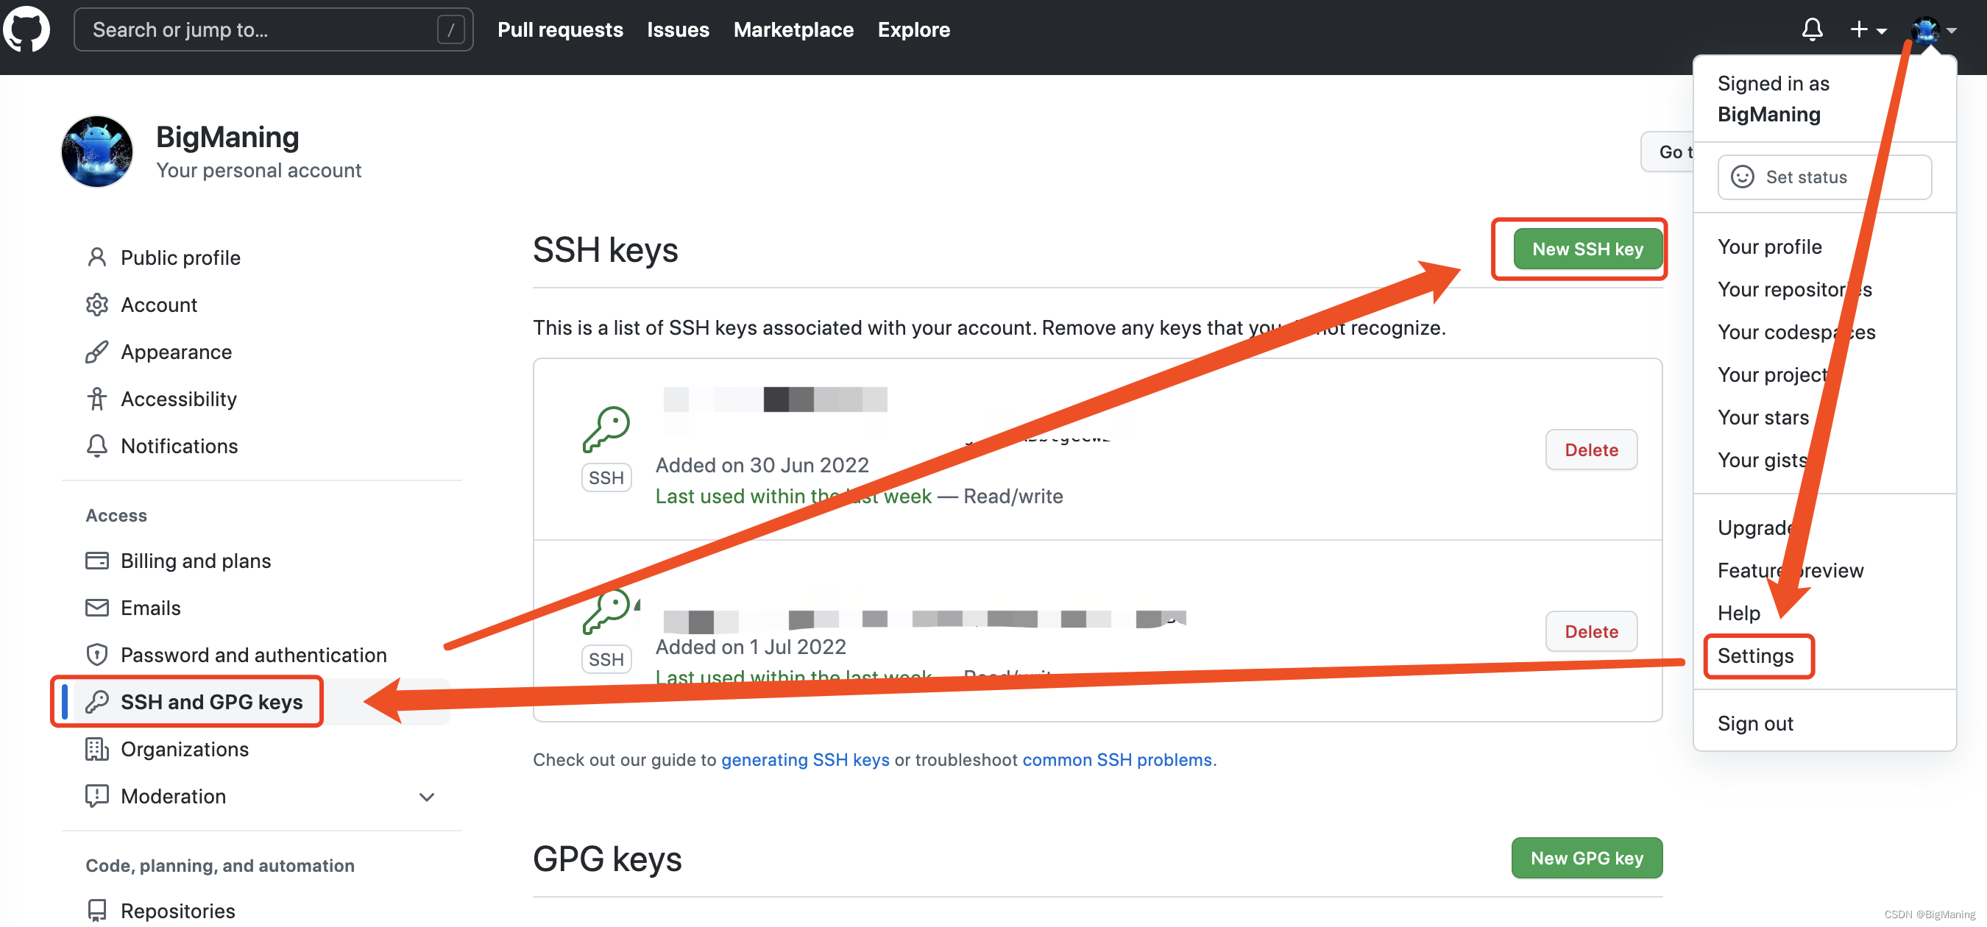
Task: Click the Password and authentication shield icon
Action: [x=96, y=655]
